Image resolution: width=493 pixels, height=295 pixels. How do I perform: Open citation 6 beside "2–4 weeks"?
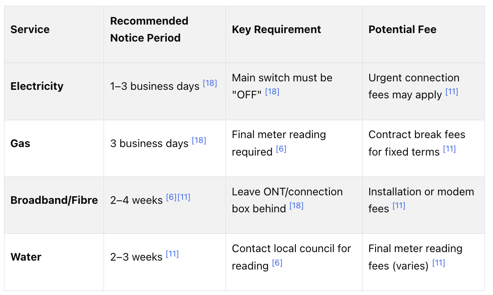click(x=171, y=198)
